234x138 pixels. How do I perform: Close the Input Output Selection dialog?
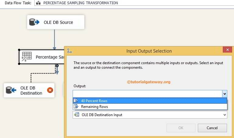click(x=227, y=50)
